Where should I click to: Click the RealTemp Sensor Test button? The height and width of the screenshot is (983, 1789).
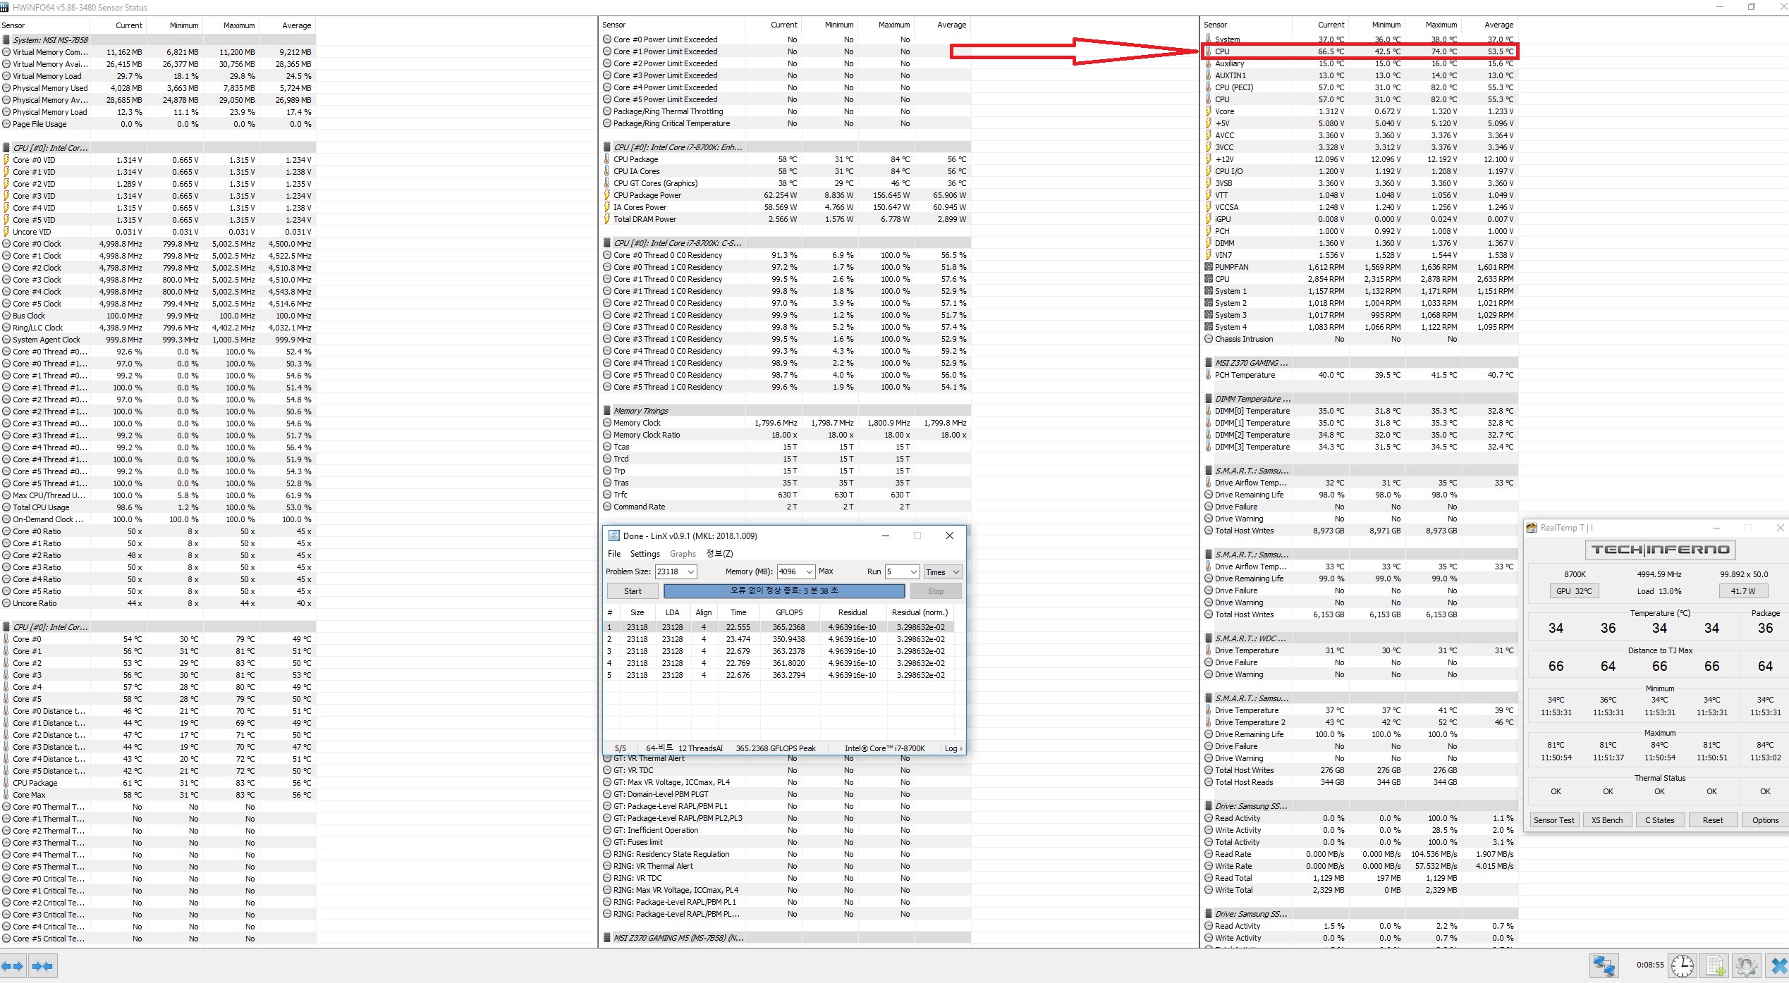click(1553, 820)
